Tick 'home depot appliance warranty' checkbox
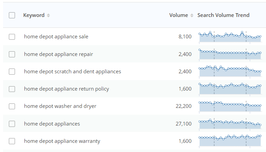 tap(12, 141)
